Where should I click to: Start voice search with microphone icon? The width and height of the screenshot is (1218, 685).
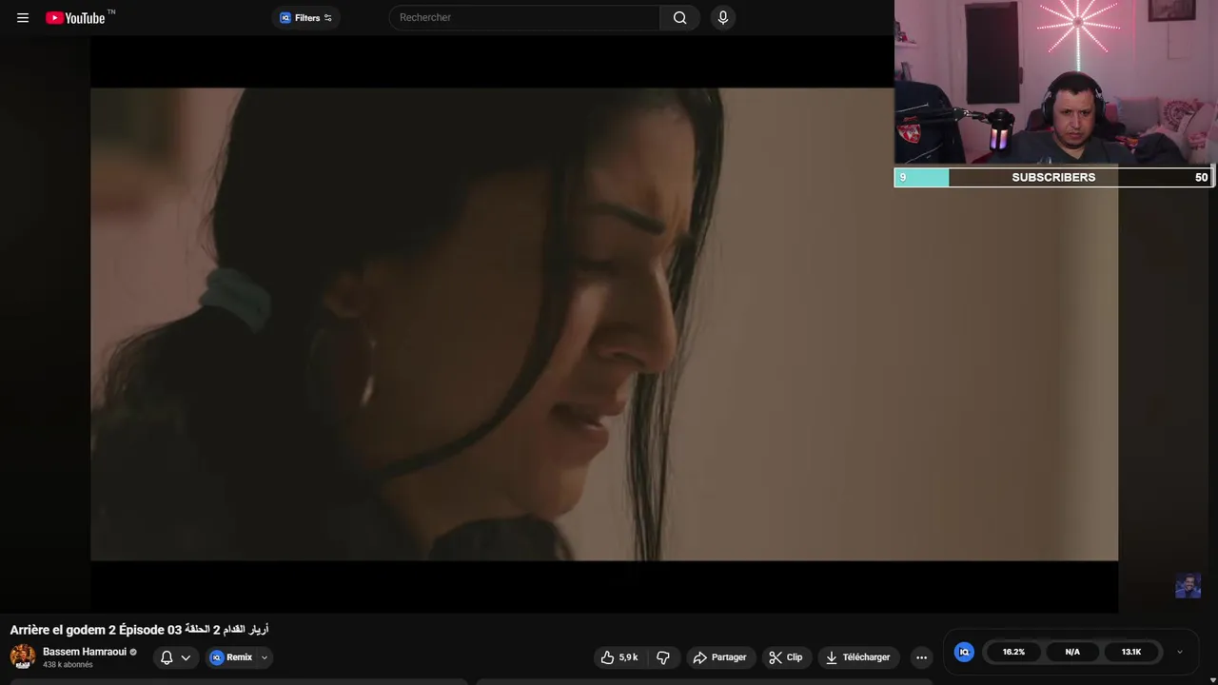point(723,17)
